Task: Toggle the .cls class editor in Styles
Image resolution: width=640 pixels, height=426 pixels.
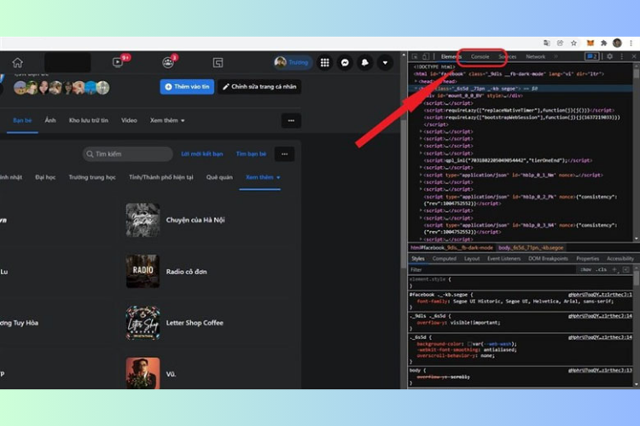Action: click(602, 269)
